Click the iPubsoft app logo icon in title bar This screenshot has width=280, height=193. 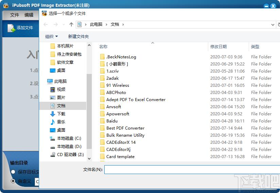[6, 5]
